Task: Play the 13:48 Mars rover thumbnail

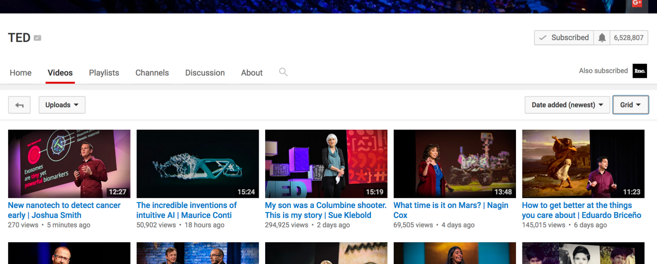Action: click(455, 164)
